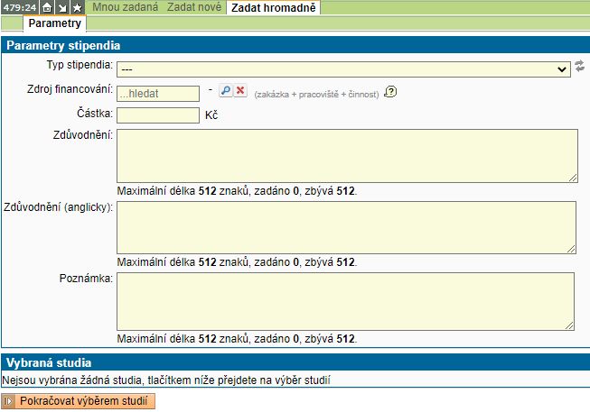Click the resize handle of Poznámka text area
This screenshot has width=590, height=412.
(573, 325)
